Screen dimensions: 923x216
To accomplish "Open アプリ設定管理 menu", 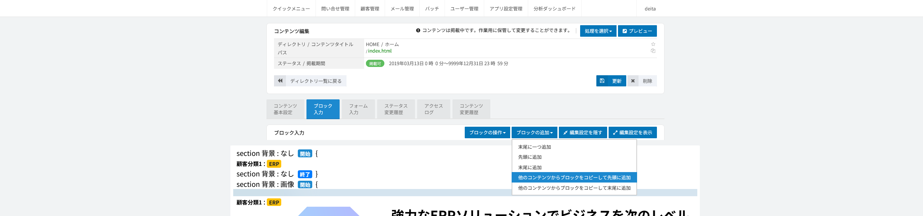I will click(506, 9).
